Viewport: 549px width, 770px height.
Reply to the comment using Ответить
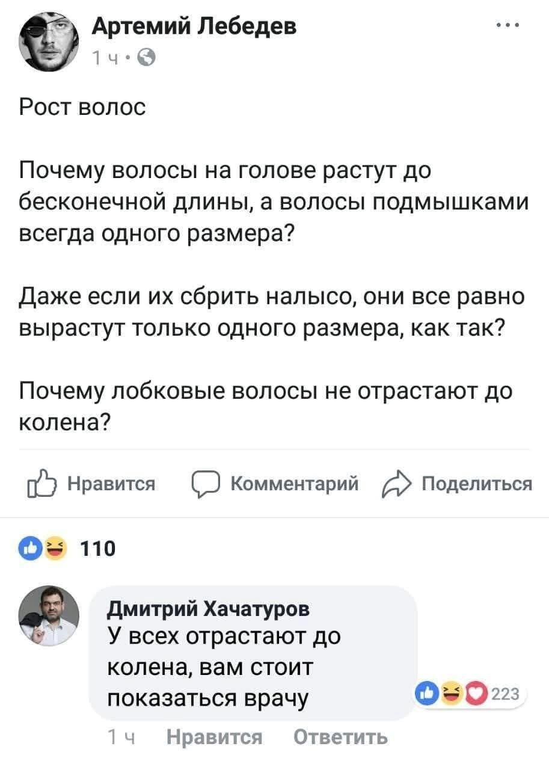[x=340, y=738]
